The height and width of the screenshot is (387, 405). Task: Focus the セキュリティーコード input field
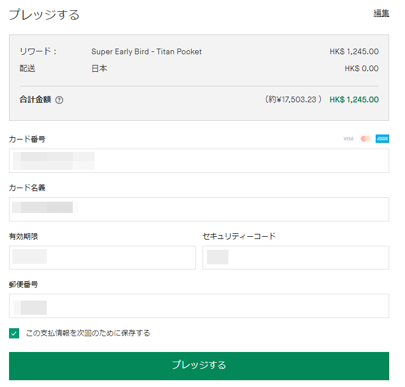tap(296, 258)
